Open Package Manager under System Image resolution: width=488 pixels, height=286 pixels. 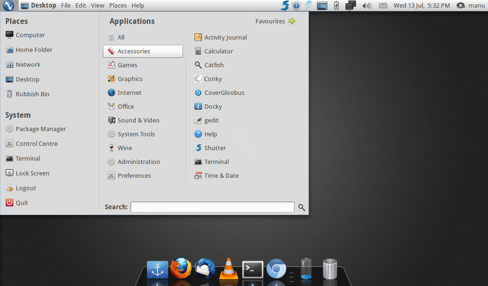36,129
